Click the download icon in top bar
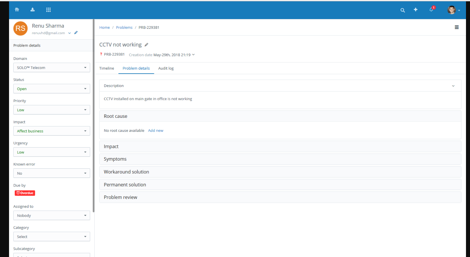Viewport: 470px width, 257px height. 32,10
